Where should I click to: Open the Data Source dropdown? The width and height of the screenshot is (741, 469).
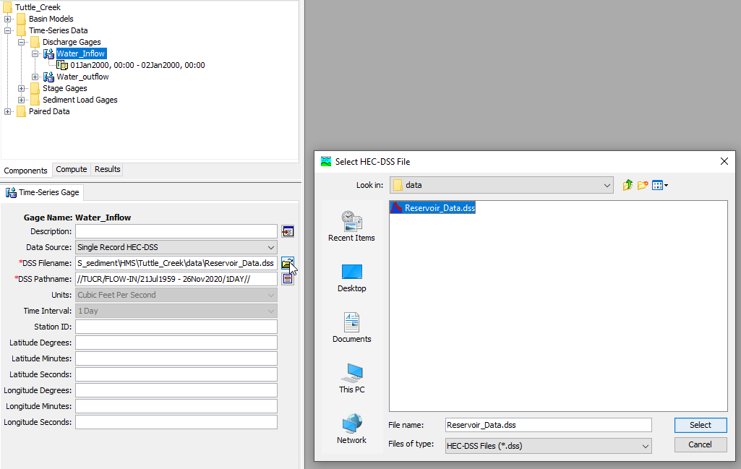[176, 247]
